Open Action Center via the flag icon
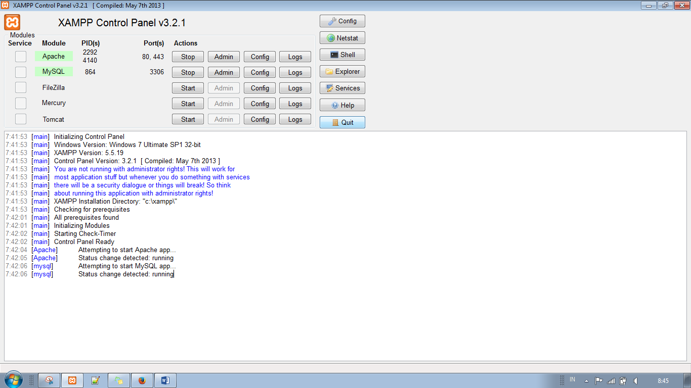 [x=598, y=380]
